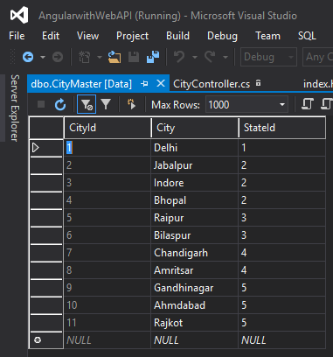The height and width of the screenshot is (357, 333).
Task: Close the dbo.CityMaster [Data] tab
Action: coord(161,84)
